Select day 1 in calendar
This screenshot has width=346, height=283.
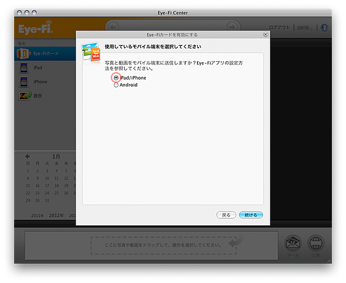[x=28, y=171]
